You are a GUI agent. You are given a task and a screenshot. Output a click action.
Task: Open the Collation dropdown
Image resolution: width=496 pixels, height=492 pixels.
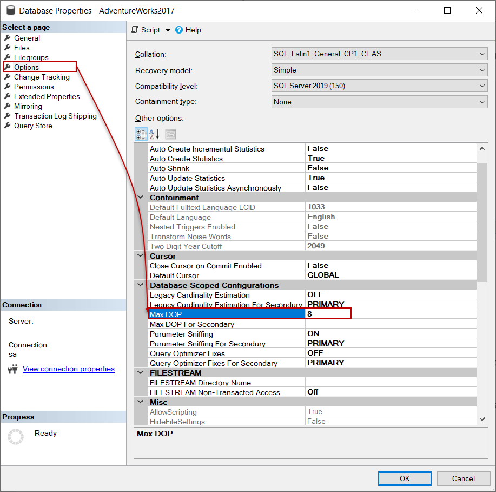click(482, 54)
